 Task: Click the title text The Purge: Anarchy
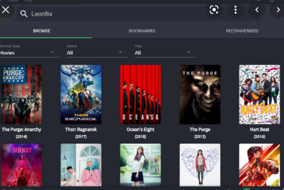[x=21, y=130]
